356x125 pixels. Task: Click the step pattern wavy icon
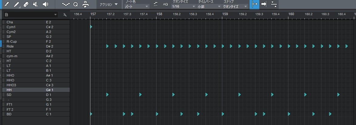[x=66, y=4]
